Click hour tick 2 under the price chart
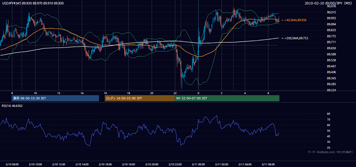 tap(221, 93)
